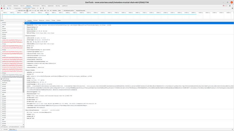Viewport: 234px width, 131px height.
Task: Select the JS request type filter
Action: (33, 11)
